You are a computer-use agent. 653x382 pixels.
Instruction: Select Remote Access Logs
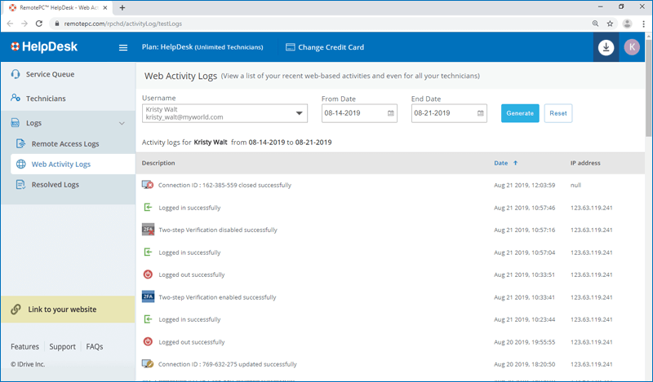pyautogui.click(x=65, y=144)
